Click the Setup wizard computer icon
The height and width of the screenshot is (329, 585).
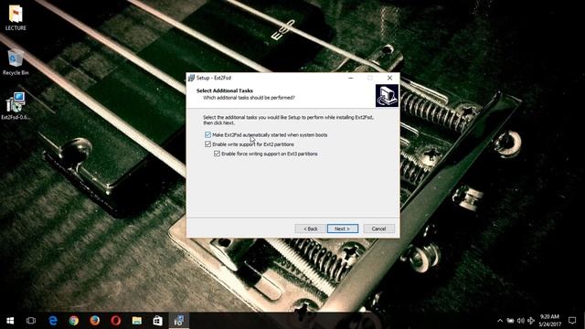387,95
